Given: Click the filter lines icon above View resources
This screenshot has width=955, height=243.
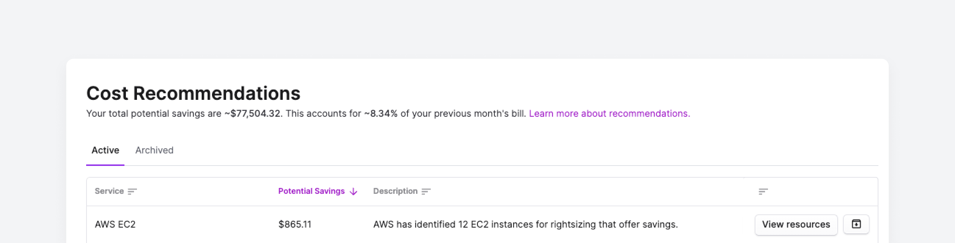Looking at the screenshot, I should click(763, 191).
